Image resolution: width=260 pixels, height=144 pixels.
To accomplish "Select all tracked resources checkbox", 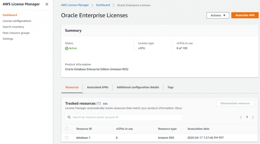I will (x=67, y=129).
